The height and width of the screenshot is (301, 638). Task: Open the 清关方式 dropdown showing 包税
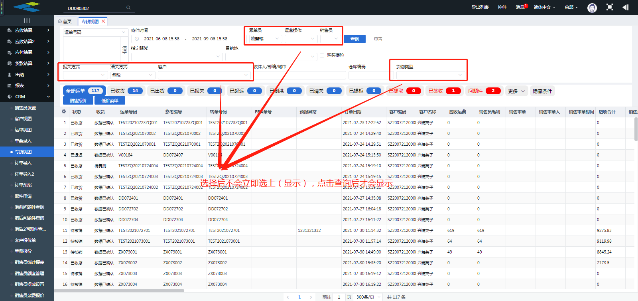132,75
